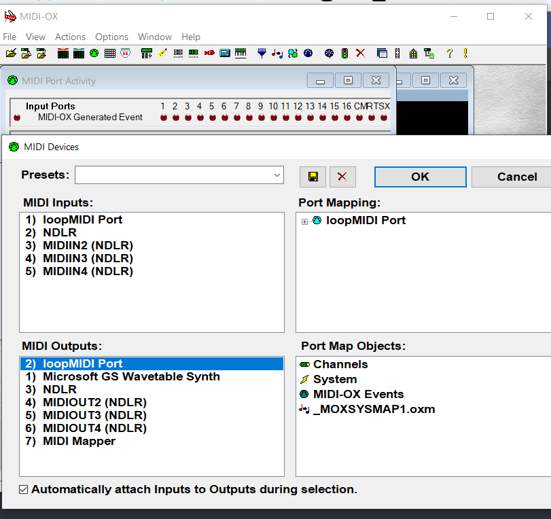
Task: Click the MIDI connector with question mark icon
Action: pyautogui.click(x=330, y=54)
